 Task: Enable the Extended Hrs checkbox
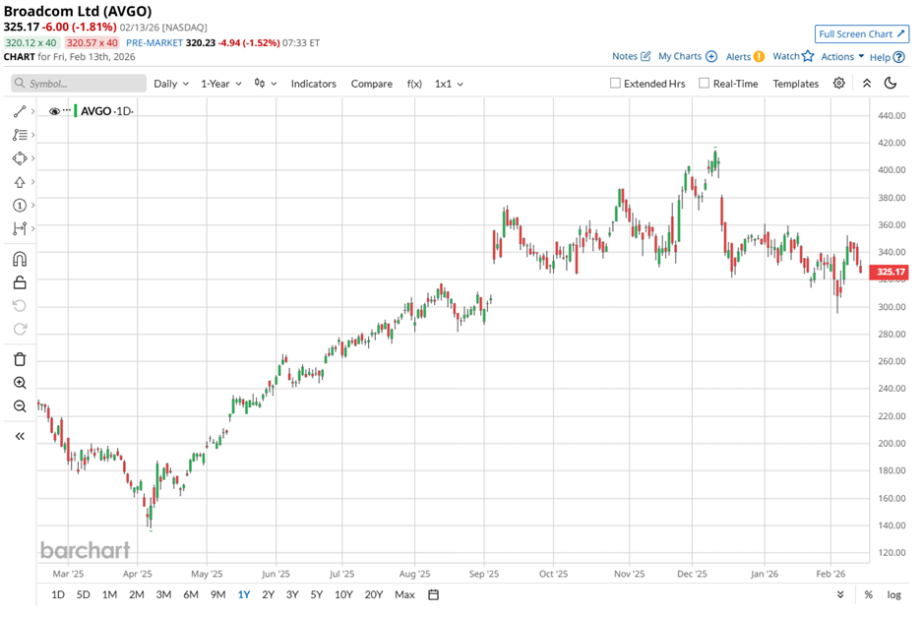615,83
